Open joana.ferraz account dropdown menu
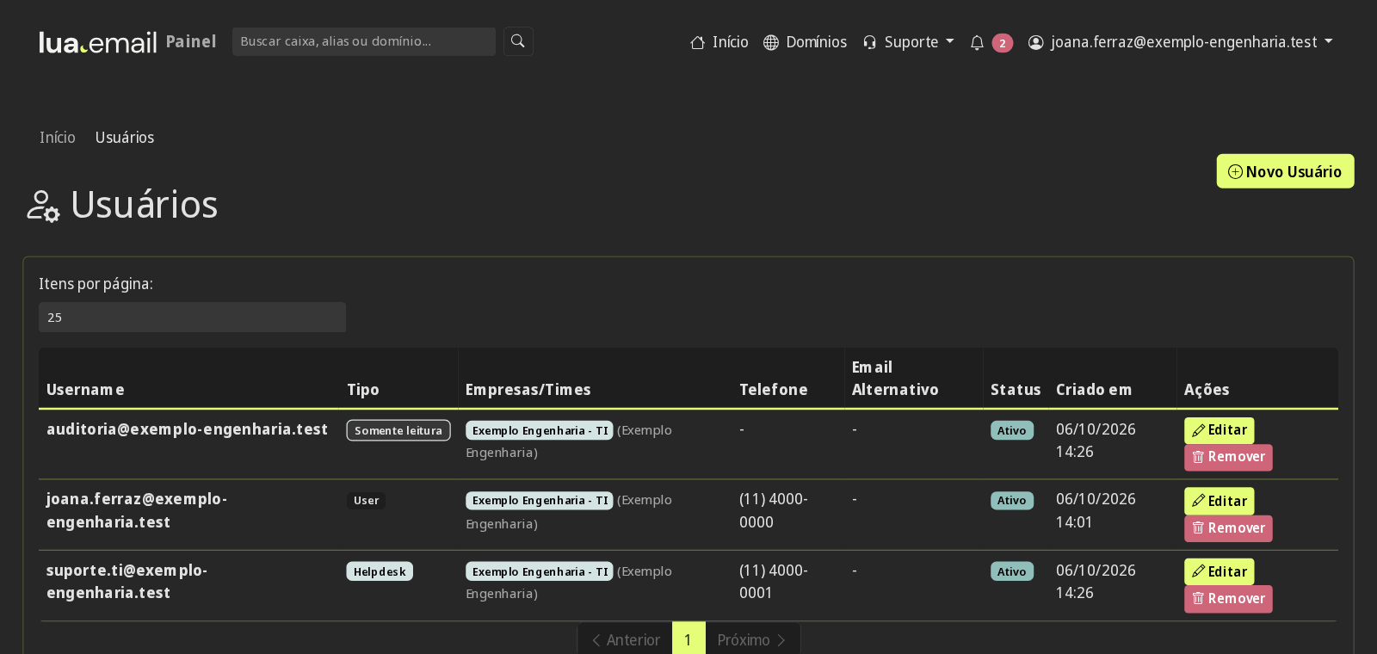Viewport: 1377px width, 654px height. click(x=1181, y=42)
